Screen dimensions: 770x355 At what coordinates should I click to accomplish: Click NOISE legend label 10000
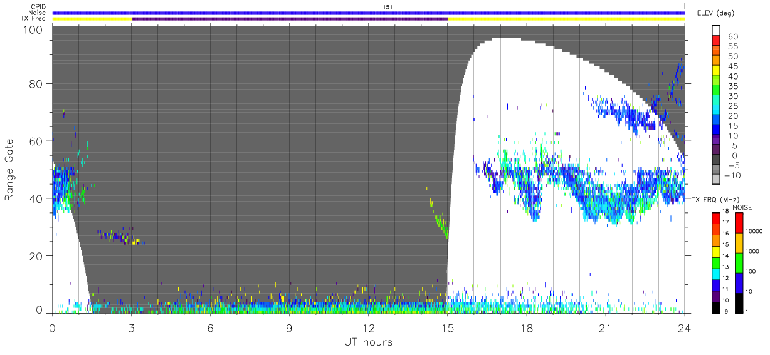(x=754, y=231)
